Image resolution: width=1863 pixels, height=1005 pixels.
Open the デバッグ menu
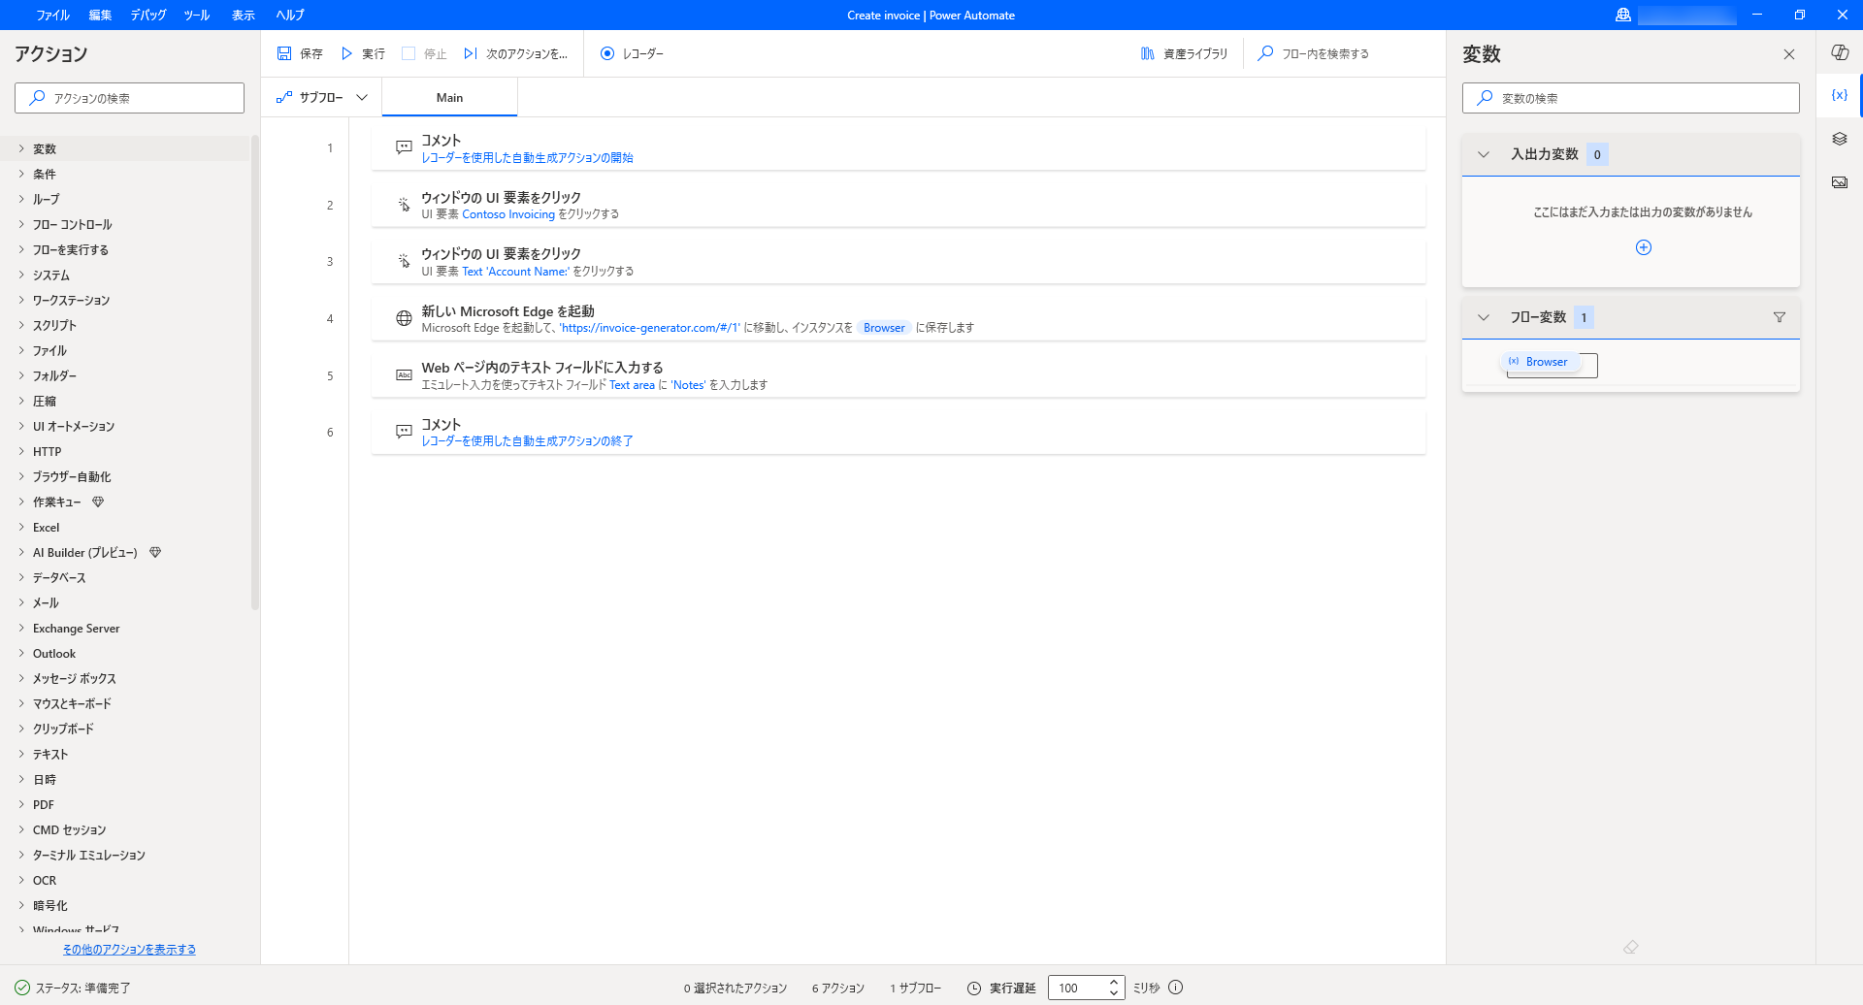tap(148, 15)
